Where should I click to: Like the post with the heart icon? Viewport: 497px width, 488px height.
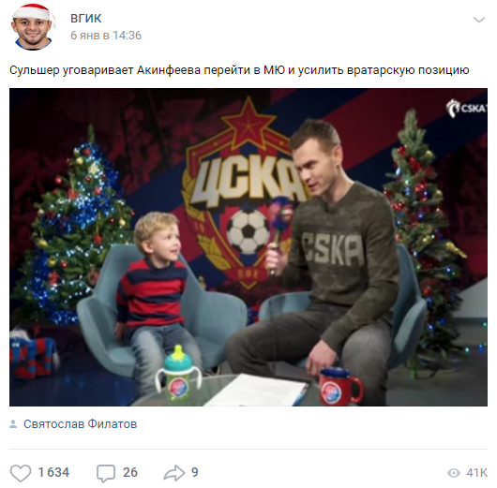point(21,473)
